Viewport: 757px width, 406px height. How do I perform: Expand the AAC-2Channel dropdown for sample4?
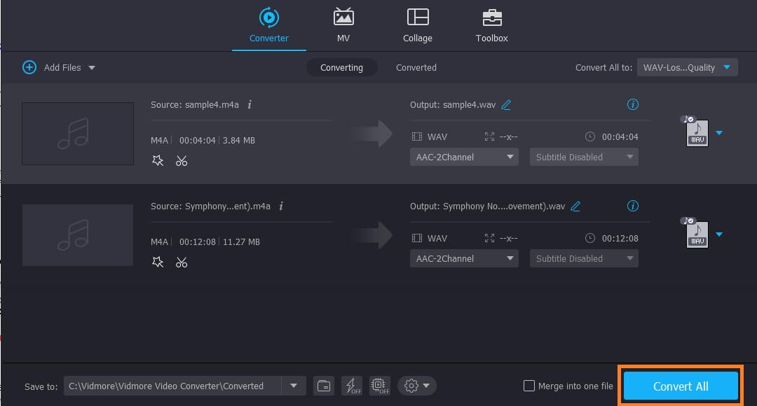(464, 157)
